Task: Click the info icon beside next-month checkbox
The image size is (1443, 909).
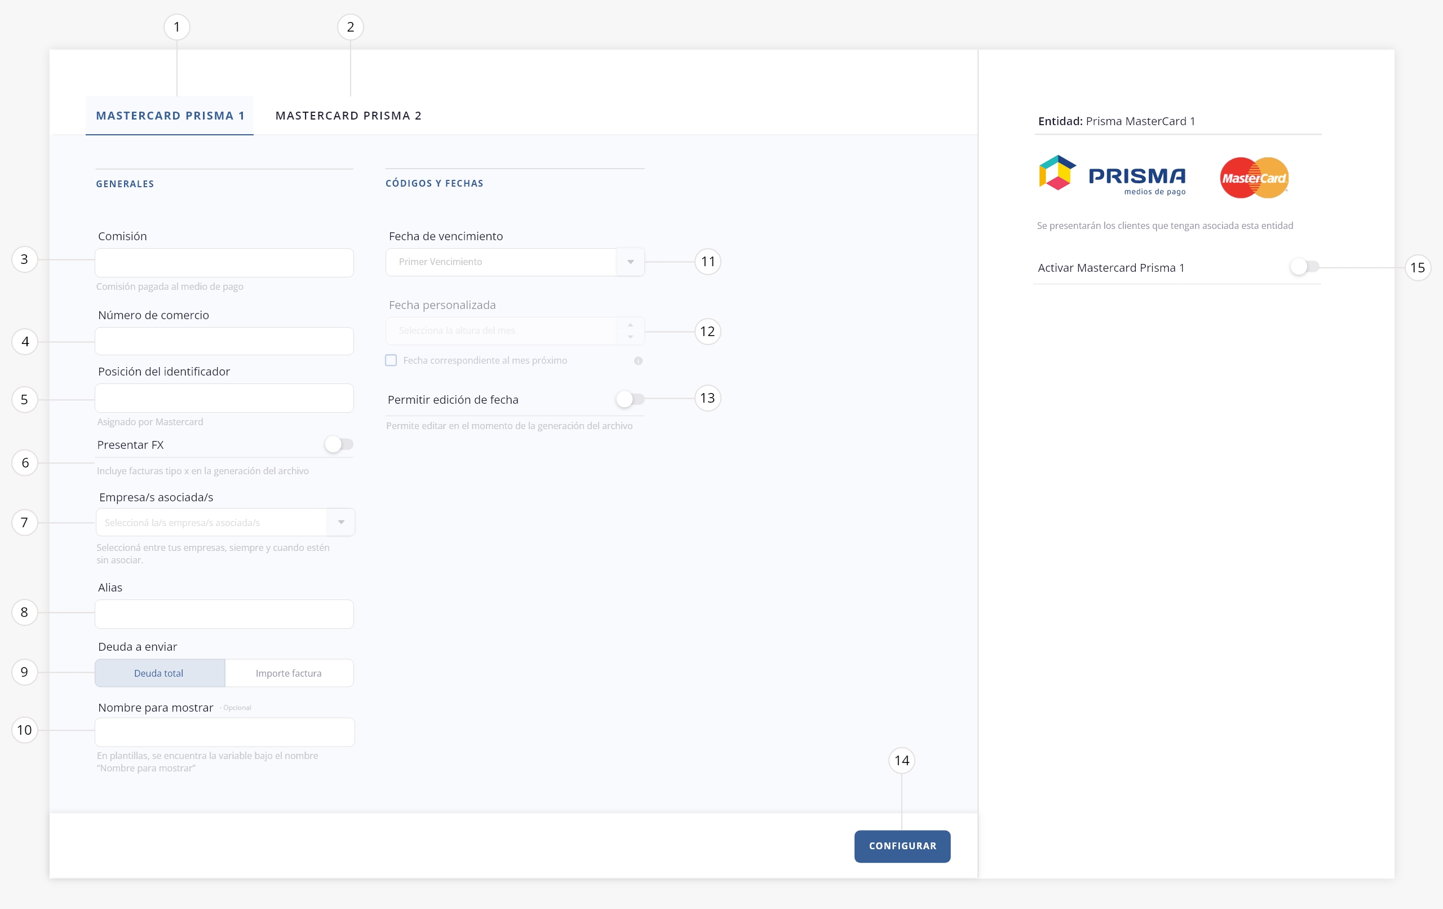Action: click(x=638, y=361)
